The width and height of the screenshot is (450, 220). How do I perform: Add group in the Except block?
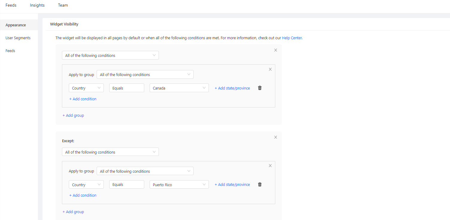tap(73, 212)
